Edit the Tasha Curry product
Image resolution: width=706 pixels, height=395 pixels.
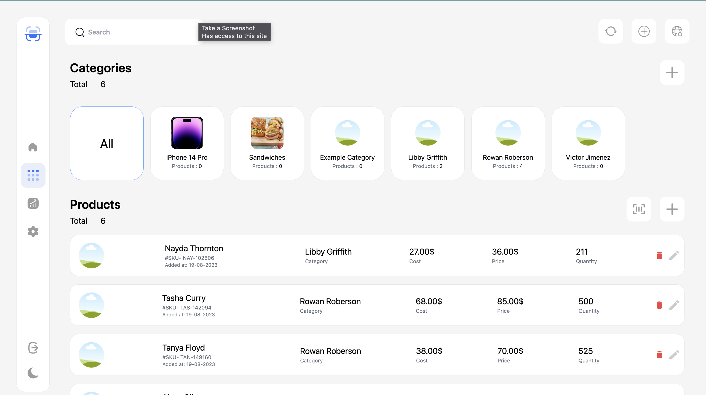pyautogui.click(x=674, y=305)
